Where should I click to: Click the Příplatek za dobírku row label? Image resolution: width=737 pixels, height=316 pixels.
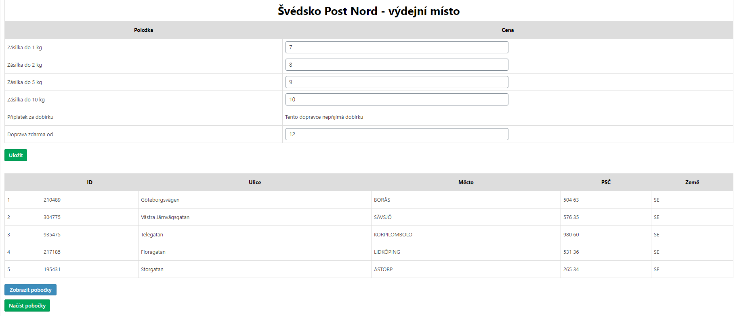[30, 117]
